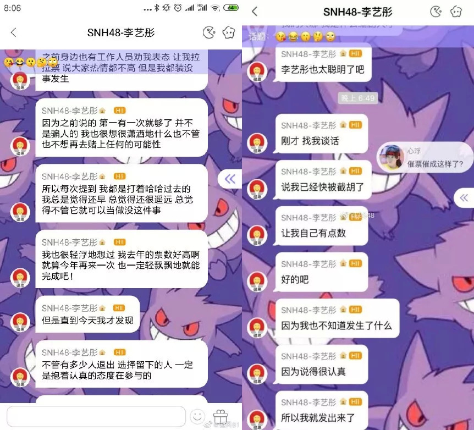
Task: Tap the SNH48-李艺彤 title in left header
Action: pyautogui.click(x=121, y=32)
